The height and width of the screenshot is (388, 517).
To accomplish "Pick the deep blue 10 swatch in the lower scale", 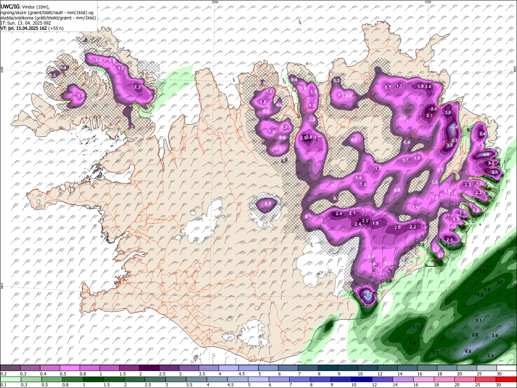I will pyautogui.click(x=361, y=379).
